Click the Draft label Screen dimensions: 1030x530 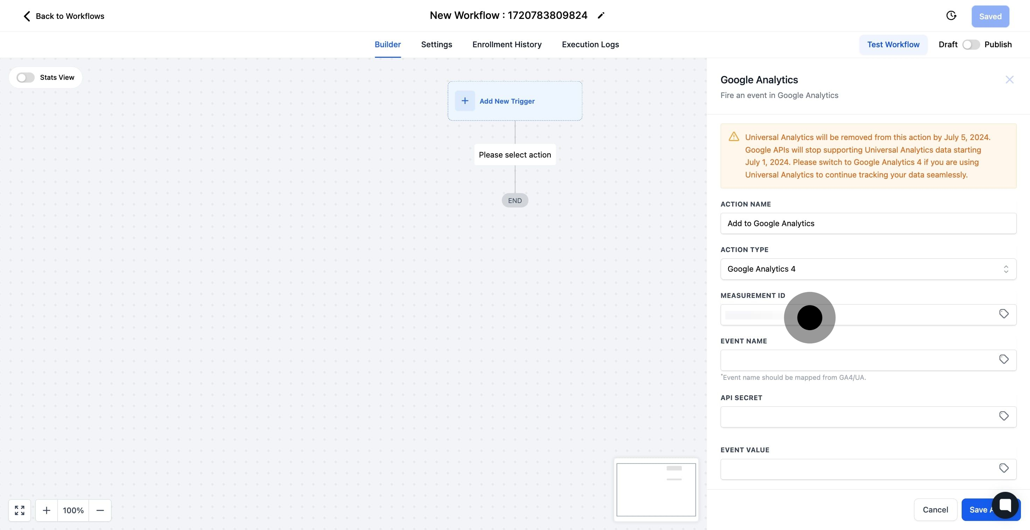[948, 44]
